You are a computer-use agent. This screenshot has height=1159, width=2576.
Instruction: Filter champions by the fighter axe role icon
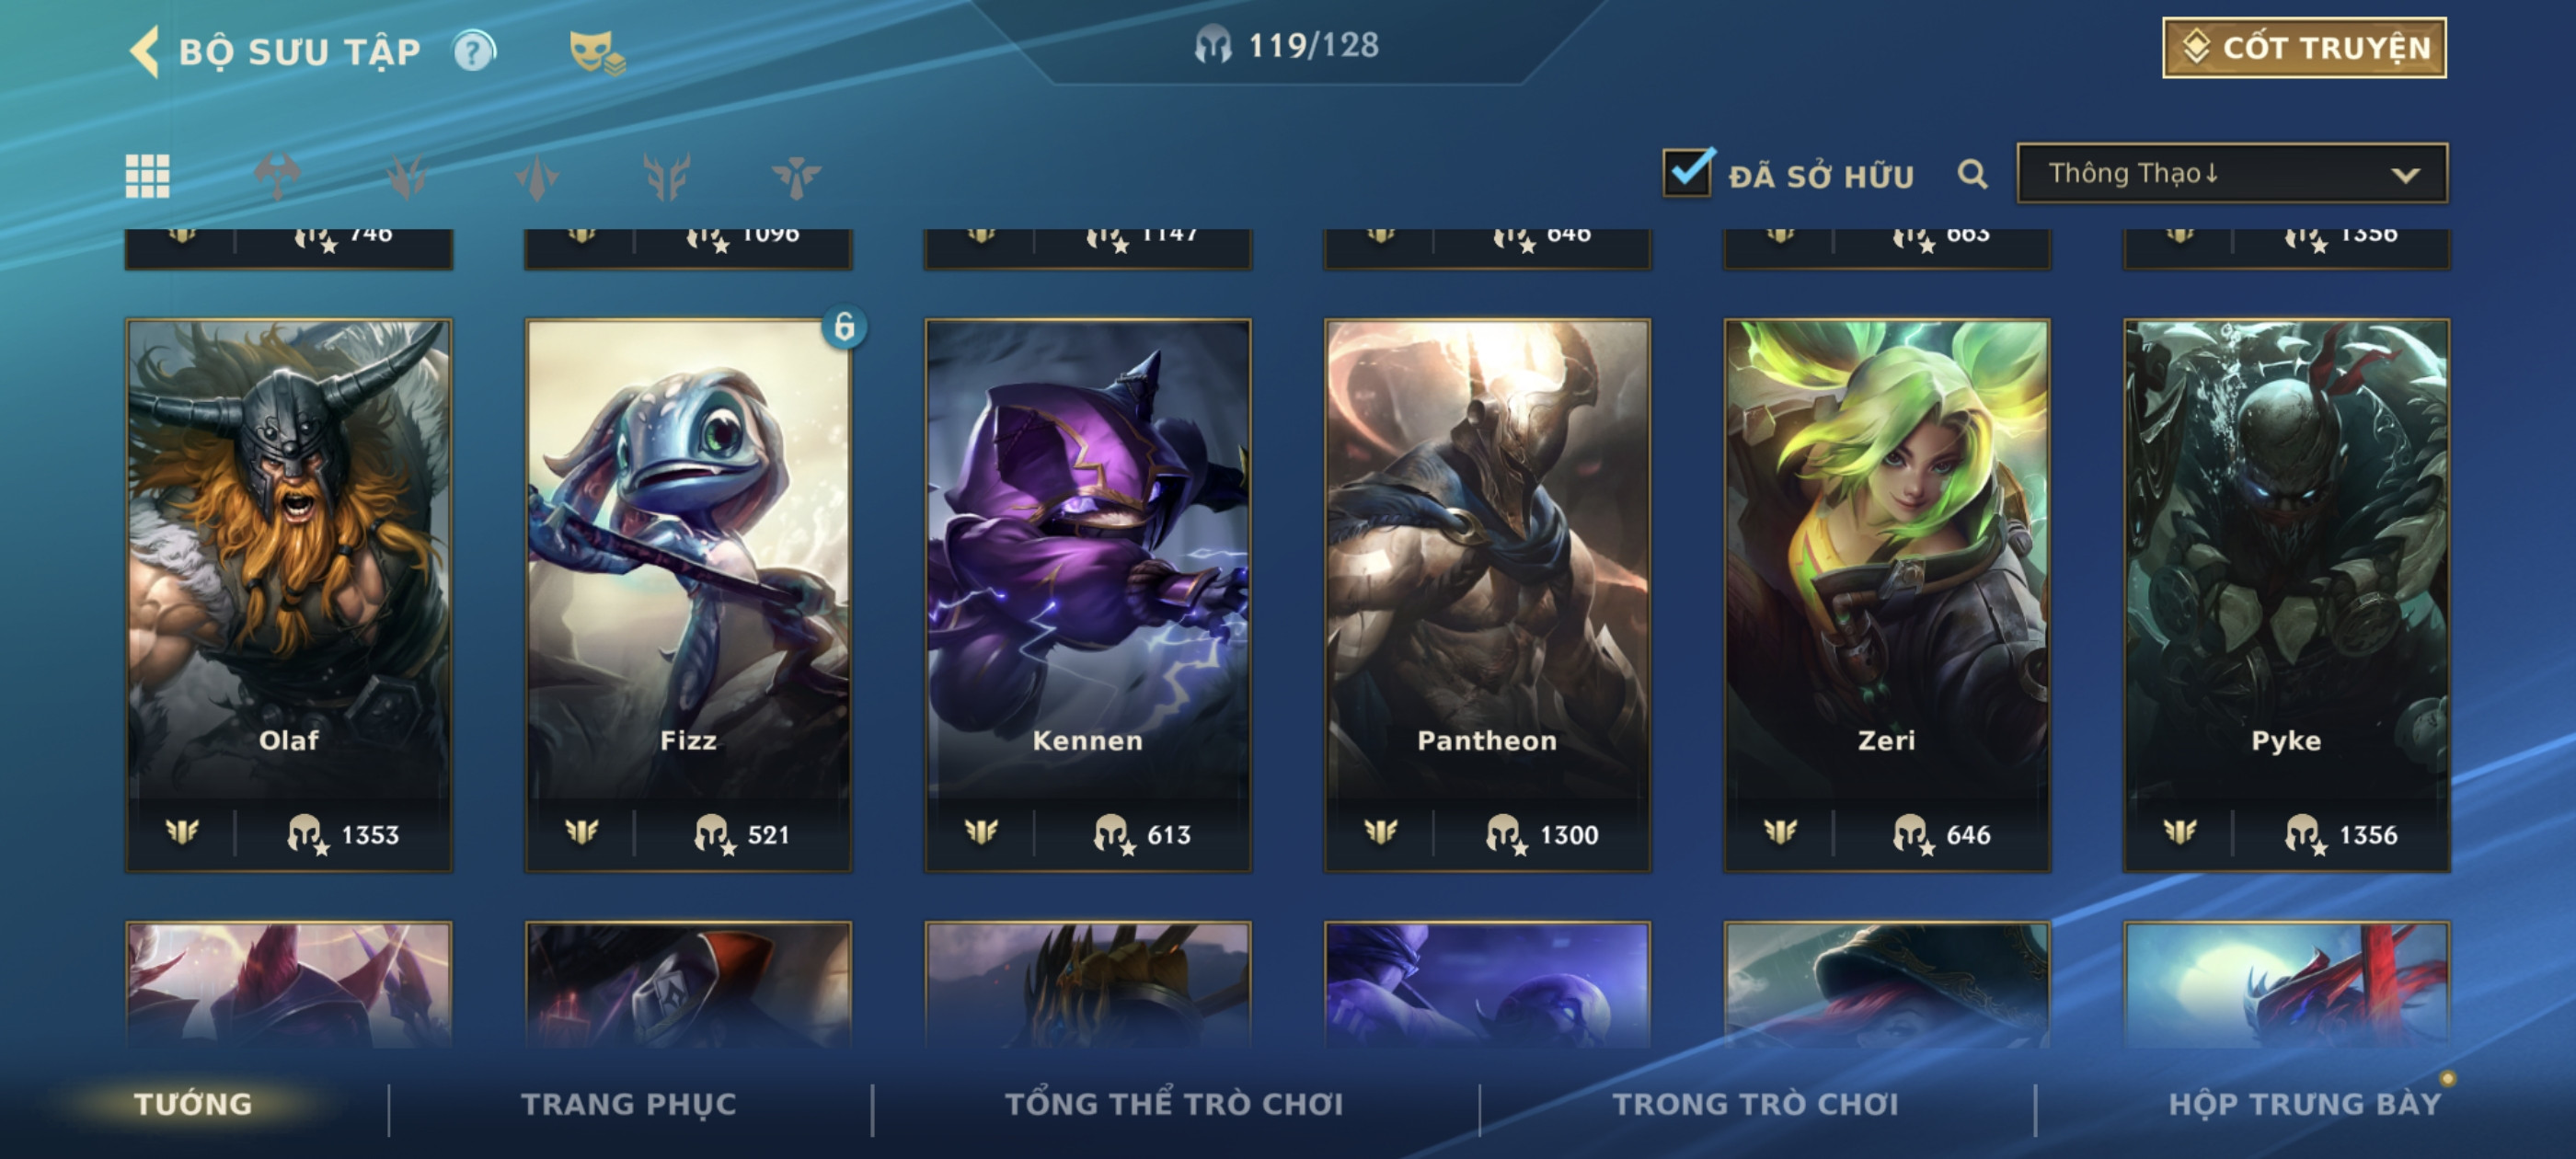(277, 176)
